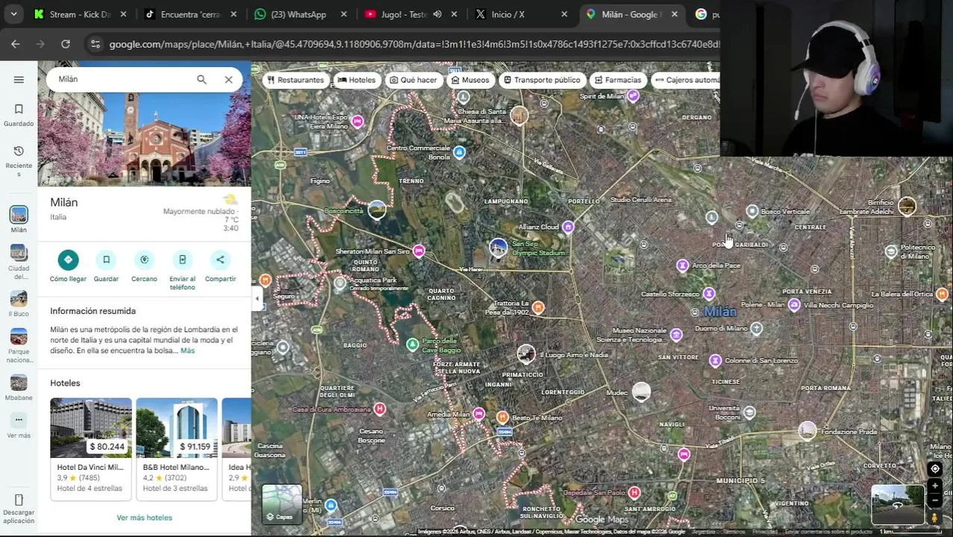Click the San Siro Olympic Stadium marker
The width and height of the screenshot is (953, 537).
coord(498,248)
